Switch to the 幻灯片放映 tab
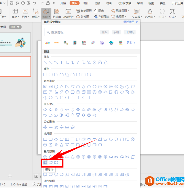This screenshot has height=188, width=187. click(x=124, y=3)
